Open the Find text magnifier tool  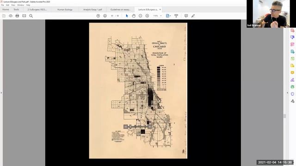[31, 16]
